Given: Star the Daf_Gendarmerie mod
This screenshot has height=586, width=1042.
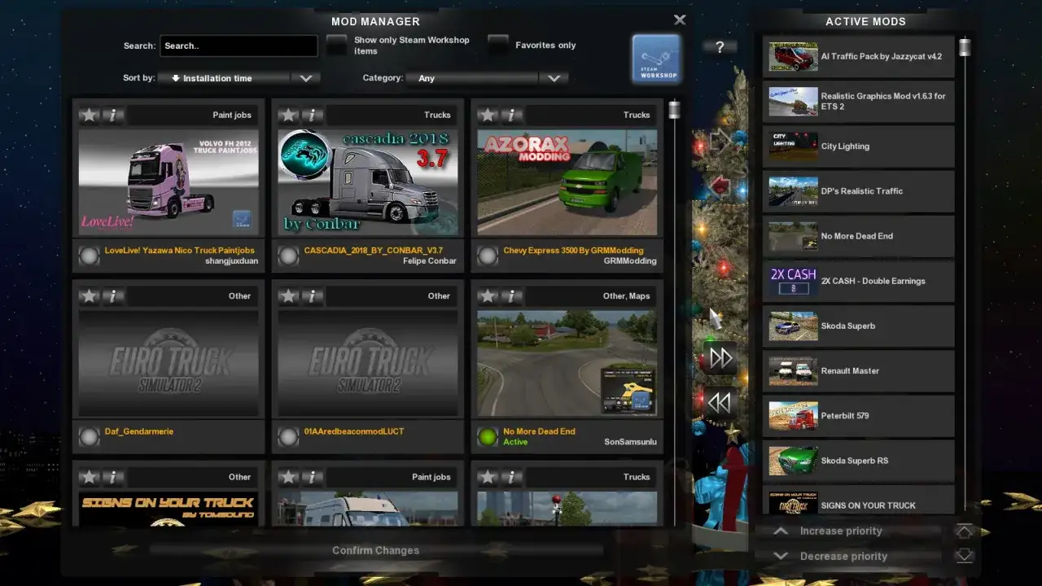Looking at the screenshot, I should coord(89,296).
